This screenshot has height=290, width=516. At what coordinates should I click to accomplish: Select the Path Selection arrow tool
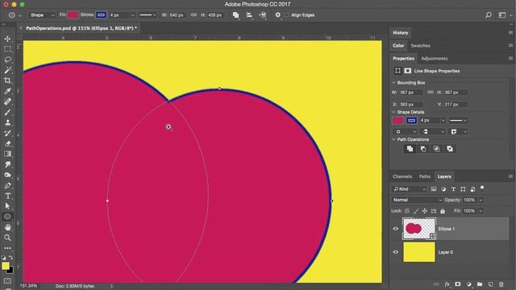[x=7, y=206]
